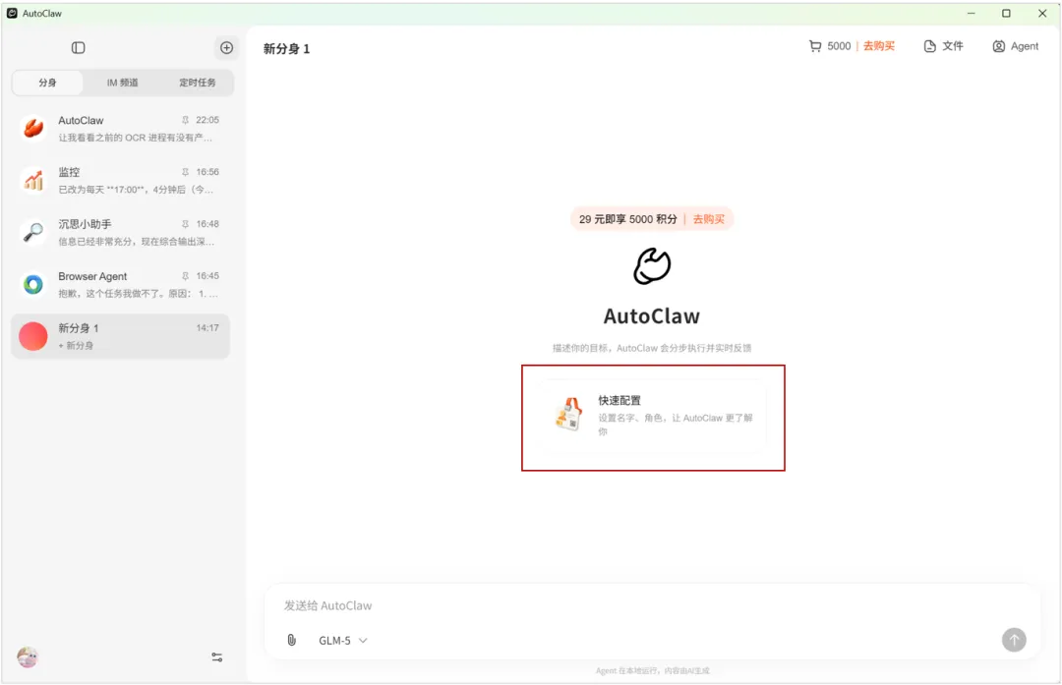Click the 29 元即享 5000 积分 promo text
1062x685 pixels.
(627, 219)
